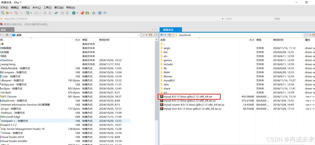The image size is (315, 145).
Task: Click the session properties window-gear icon
Action: 27,13
